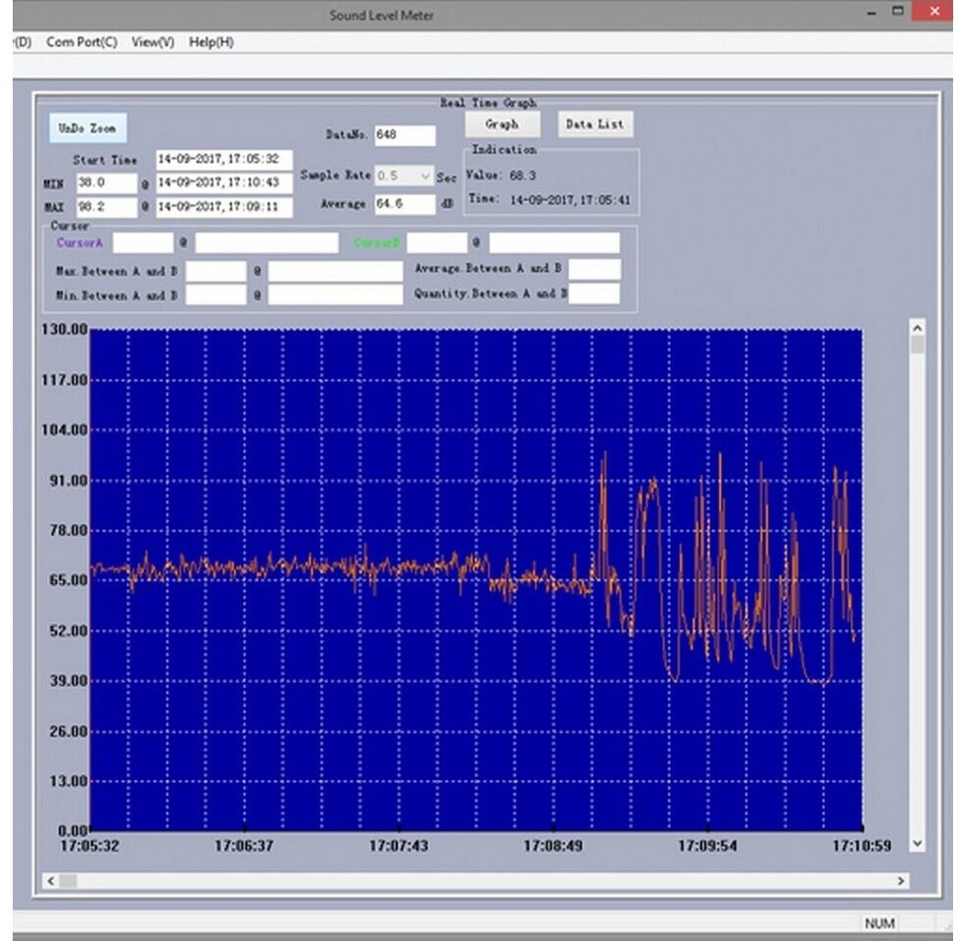Click the CursorA value field
This screenshot has width=958, height=941.
click(142, 242)
